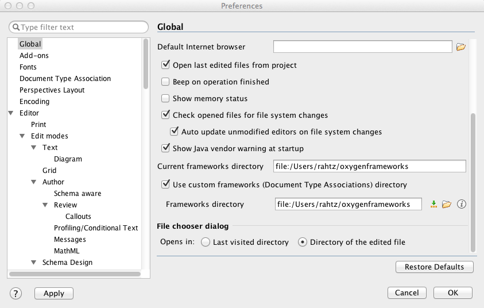Collapse the Schema Design tree node
Screen dimensions: 484x308
34,263
